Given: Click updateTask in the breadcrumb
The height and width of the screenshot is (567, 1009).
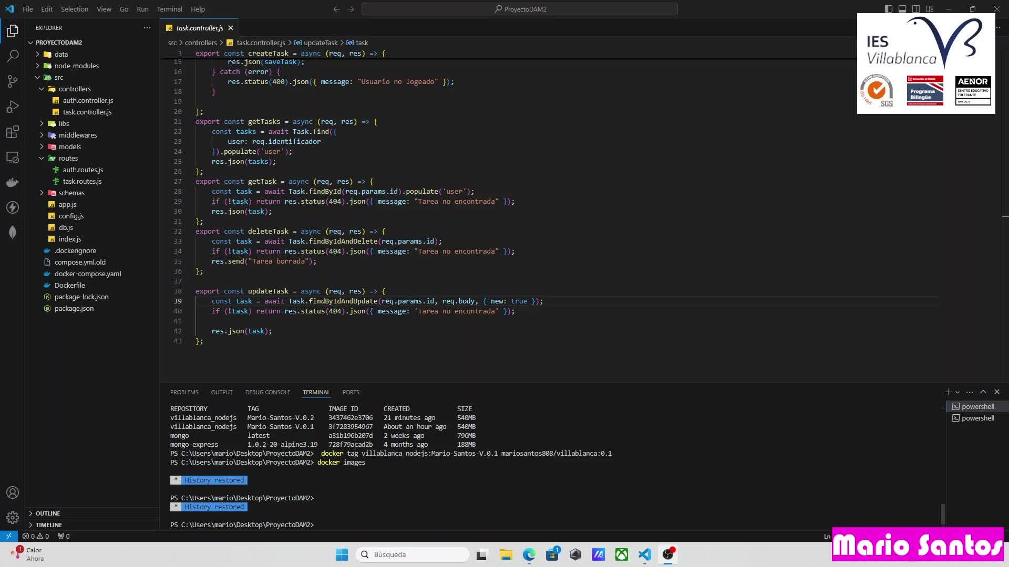Looking at the screenshot, I should [320, 43].
